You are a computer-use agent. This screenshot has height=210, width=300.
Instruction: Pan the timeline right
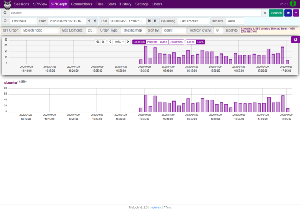tap(128, 42)
